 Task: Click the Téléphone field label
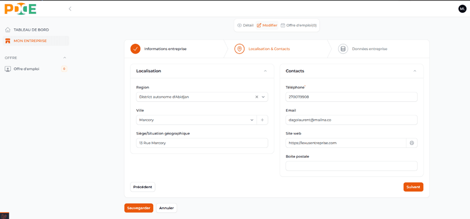tap(295, 87)
